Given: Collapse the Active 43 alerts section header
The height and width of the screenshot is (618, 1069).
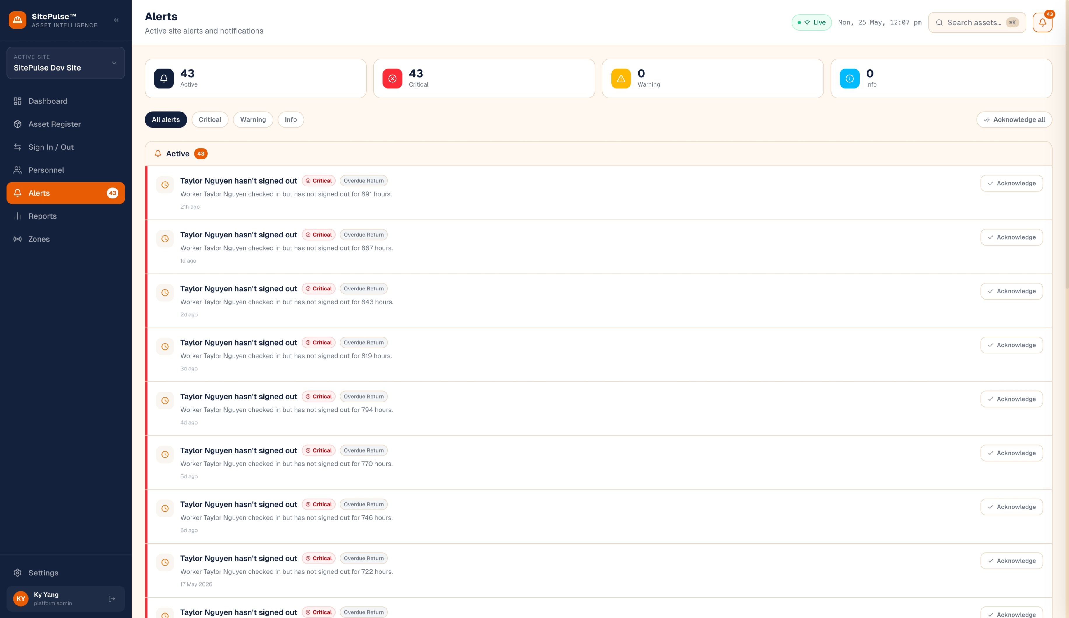Looking at the screenshot, I should click(x=599, y=154).
